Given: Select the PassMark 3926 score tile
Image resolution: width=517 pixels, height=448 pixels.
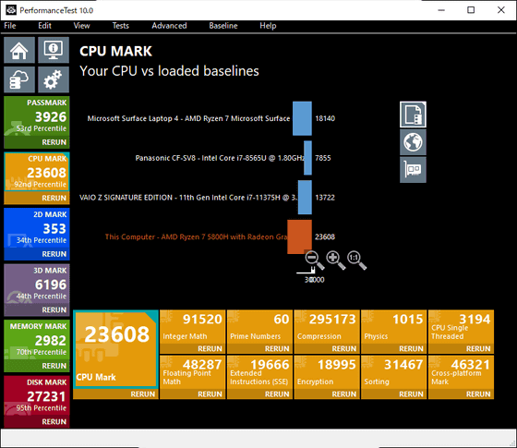Looking at the screenshot, I should [37, 116].
